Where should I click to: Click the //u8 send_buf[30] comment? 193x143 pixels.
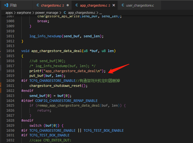47,61
